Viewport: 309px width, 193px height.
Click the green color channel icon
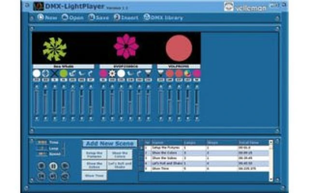point(64,73)
